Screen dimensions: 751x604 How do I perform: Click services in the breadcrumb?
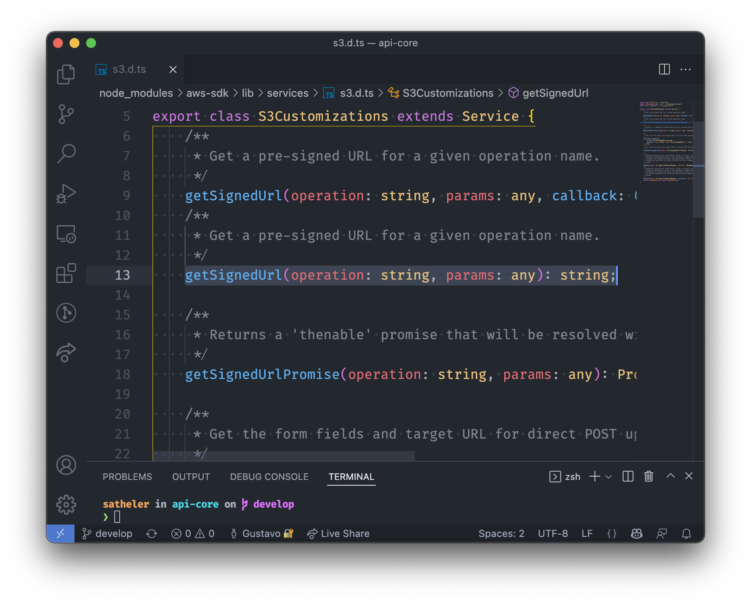[x=287, y=93]
